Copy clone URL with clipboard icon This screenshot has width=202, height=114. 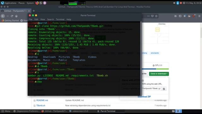tap(164, 89)
